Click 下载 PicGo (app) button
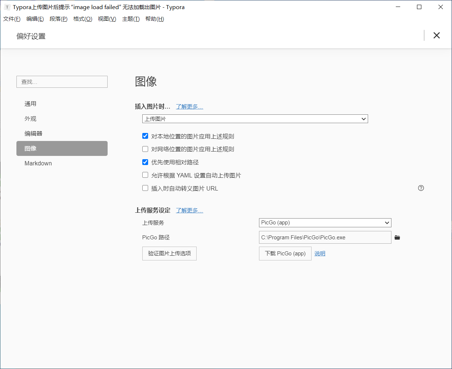The image size is (452, 369). click(285, 254)
